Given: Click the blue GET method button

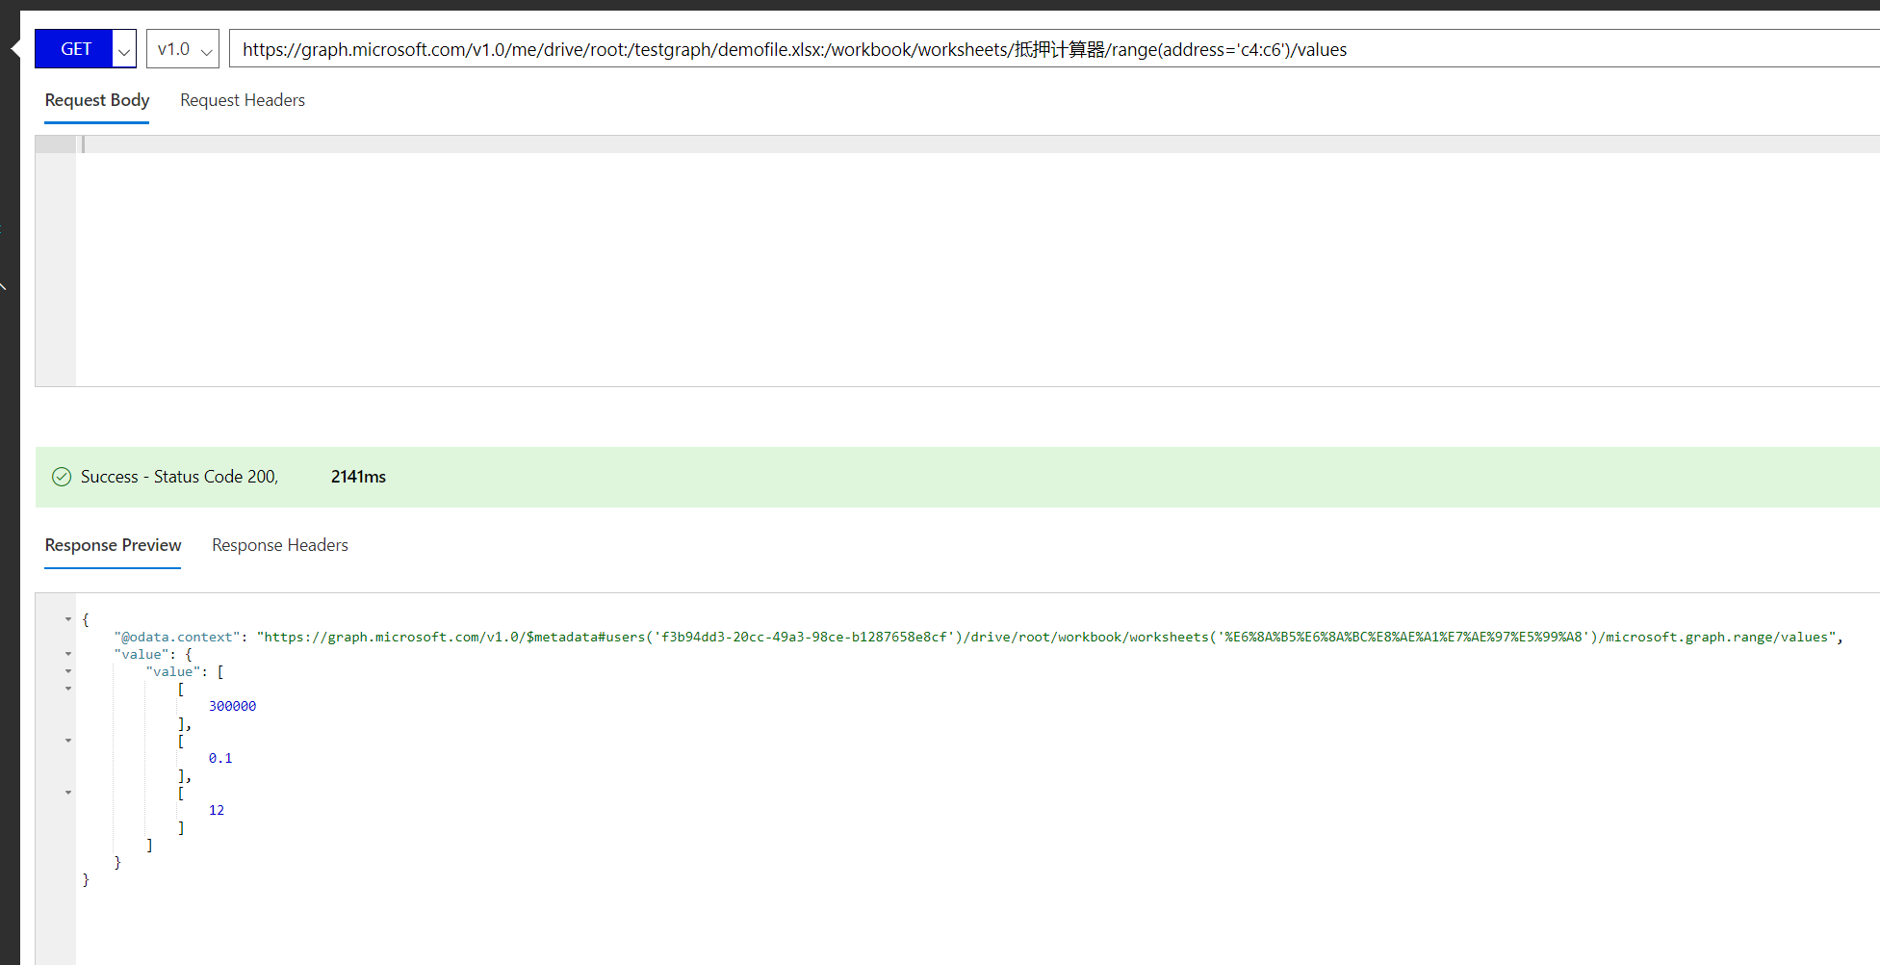Looking at the screenshot, I should pyautogui.click(x=75, y=49).
